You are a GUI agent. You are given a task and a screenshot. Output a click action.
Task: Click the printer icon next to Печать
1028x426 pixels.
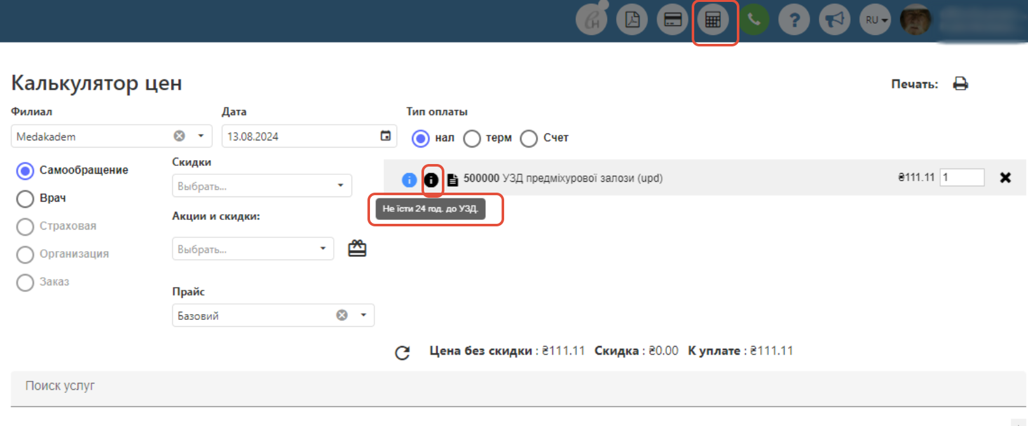point(960,84)
